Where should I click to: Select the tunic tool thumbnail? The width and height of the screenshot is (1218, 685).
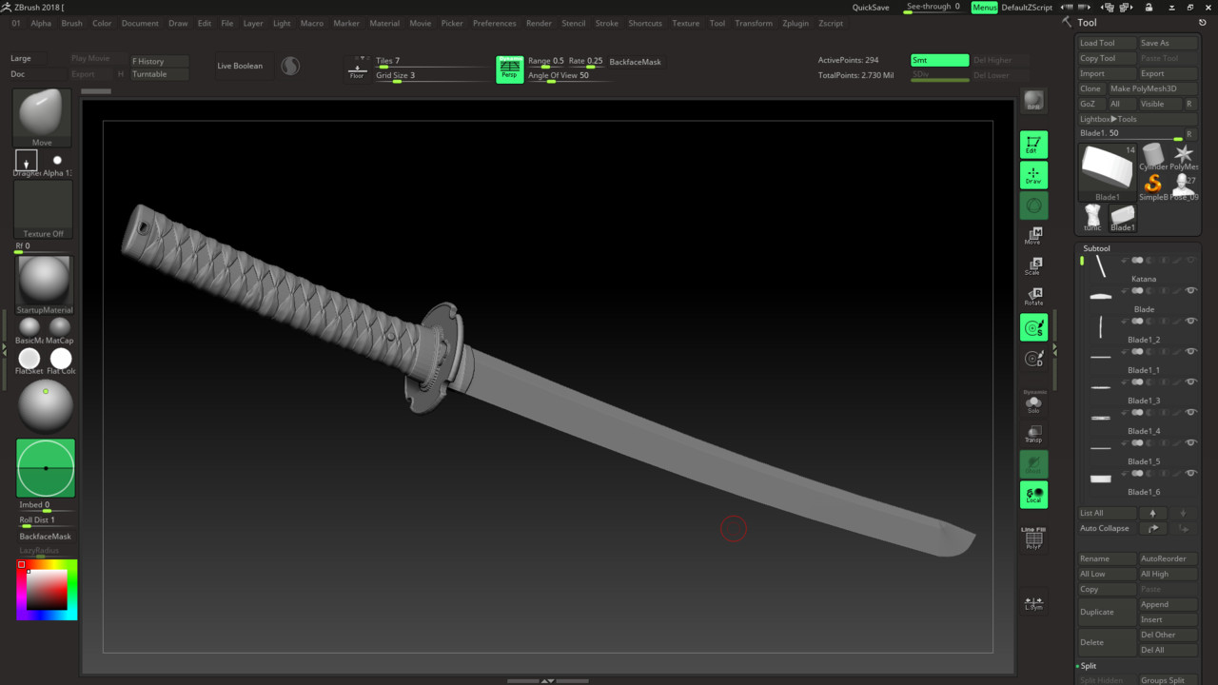tap(1092, 218)
